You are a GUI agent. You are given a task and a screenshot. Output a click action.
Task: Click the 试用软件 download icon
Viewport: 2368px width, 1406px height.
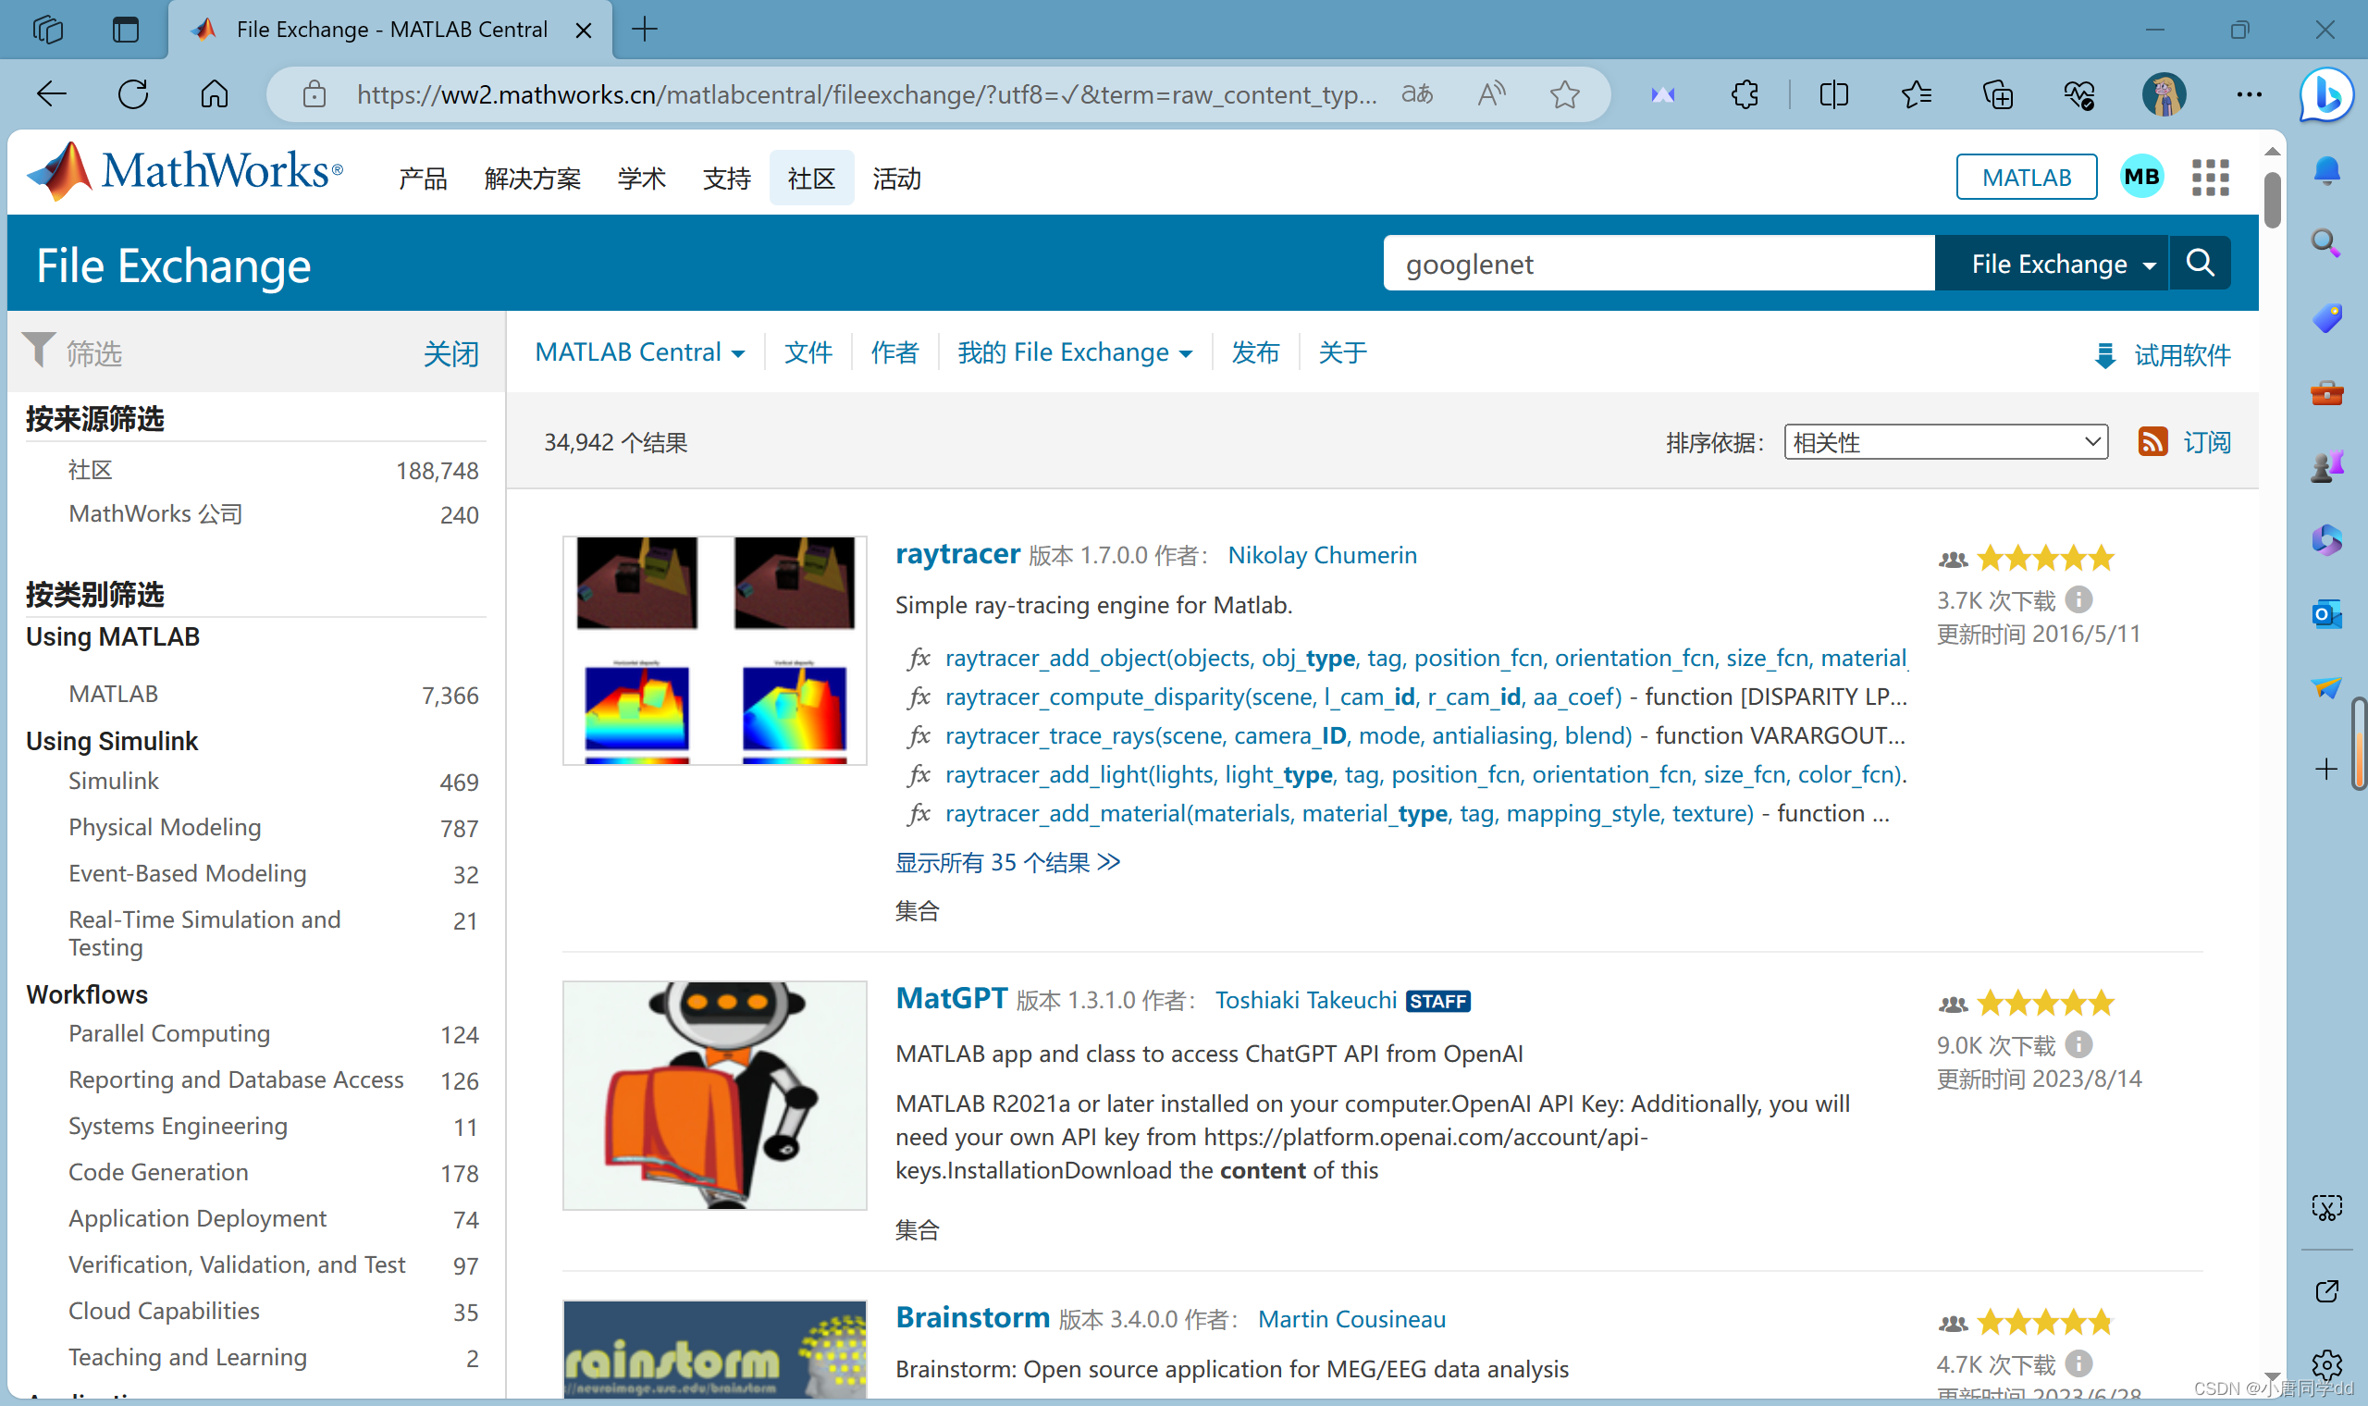(2105, 354)
